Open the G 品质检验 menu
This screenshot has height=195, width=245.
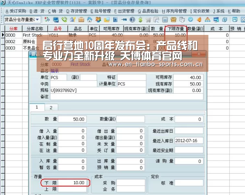tap(148, 11)
